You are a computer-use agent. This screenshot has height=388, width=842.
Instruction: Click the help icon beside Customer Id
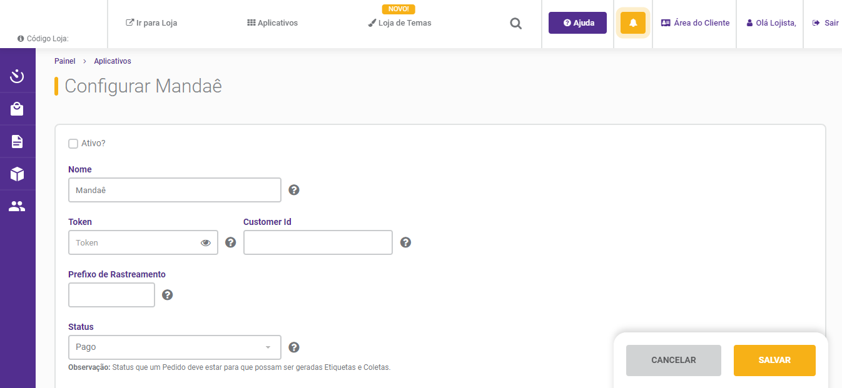[x=405, y=242]
